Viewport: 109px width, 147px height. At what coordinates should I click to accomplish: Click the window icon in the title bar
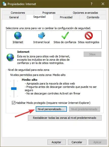[4, 4]
